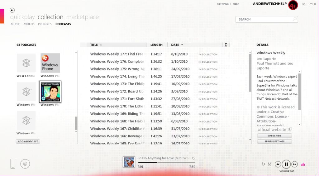Click the device phone icon at bottom left
319x176 pixels.
(x=13, y=164)
